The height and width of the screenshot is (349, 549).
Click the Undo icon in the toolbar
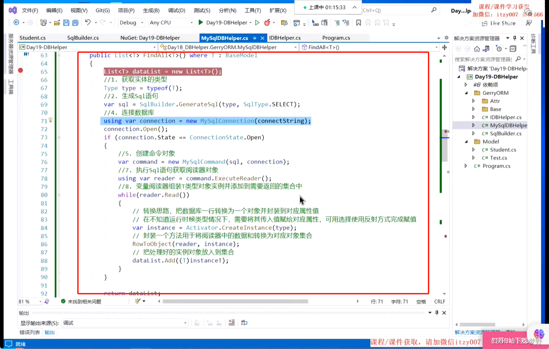[88, 22]
